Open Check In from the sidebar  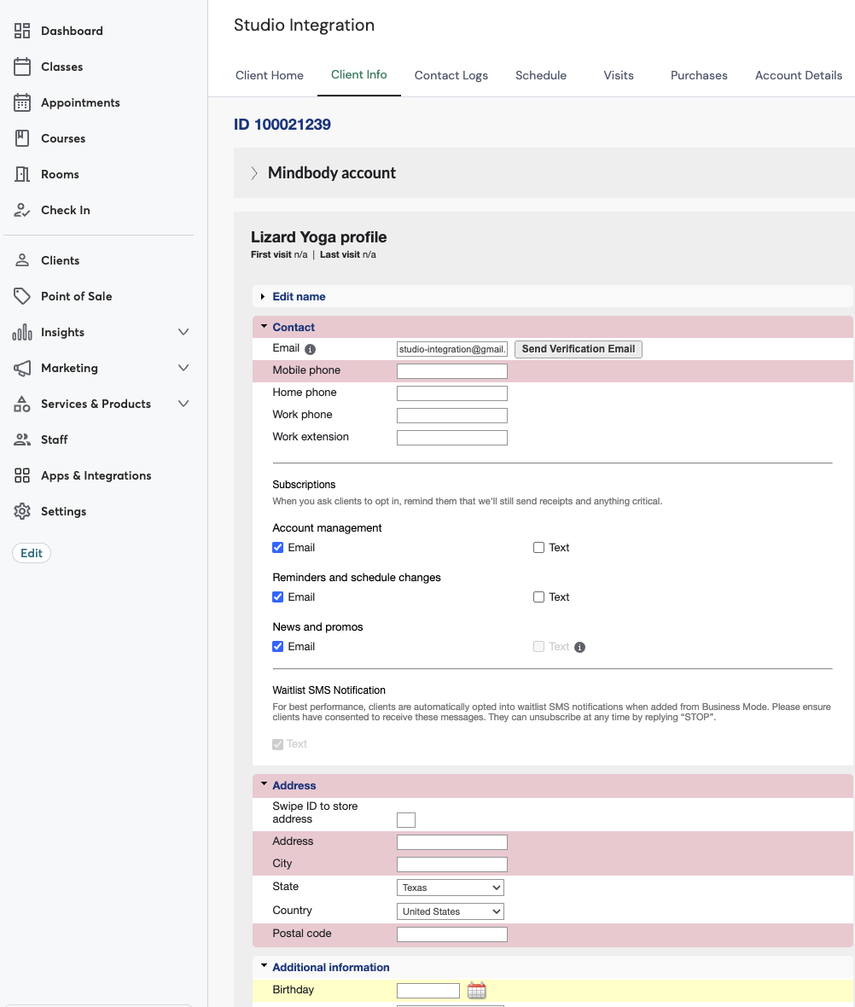point(23,210)
